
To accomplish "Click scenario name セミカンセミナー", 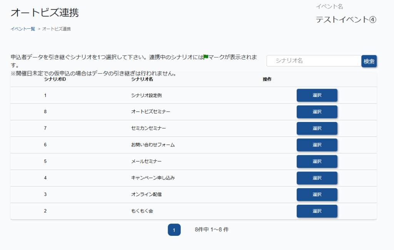I will 149,128.
